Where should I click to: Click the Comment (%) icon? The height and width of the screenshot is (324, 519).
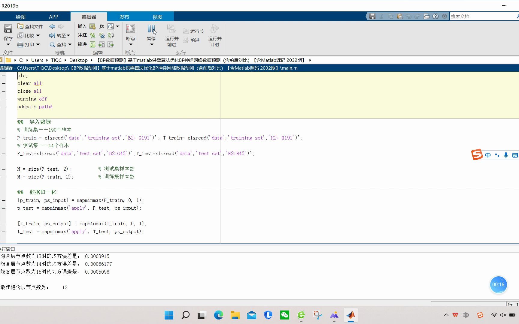[x=93, y=35]
